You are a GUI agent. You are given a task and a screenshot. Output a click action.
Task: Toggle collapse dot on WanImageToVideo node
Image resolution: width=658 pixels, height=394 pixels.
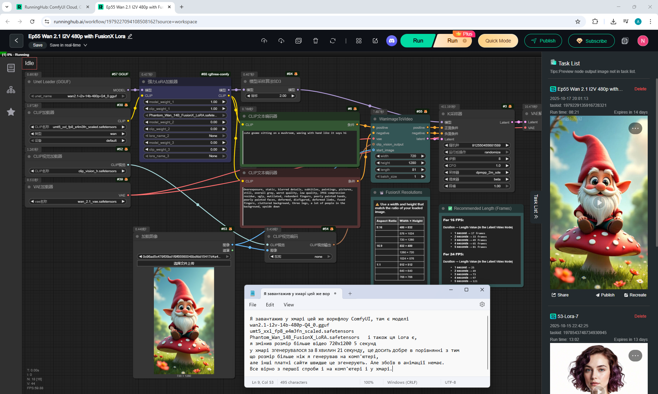click(x=375, y=119)
